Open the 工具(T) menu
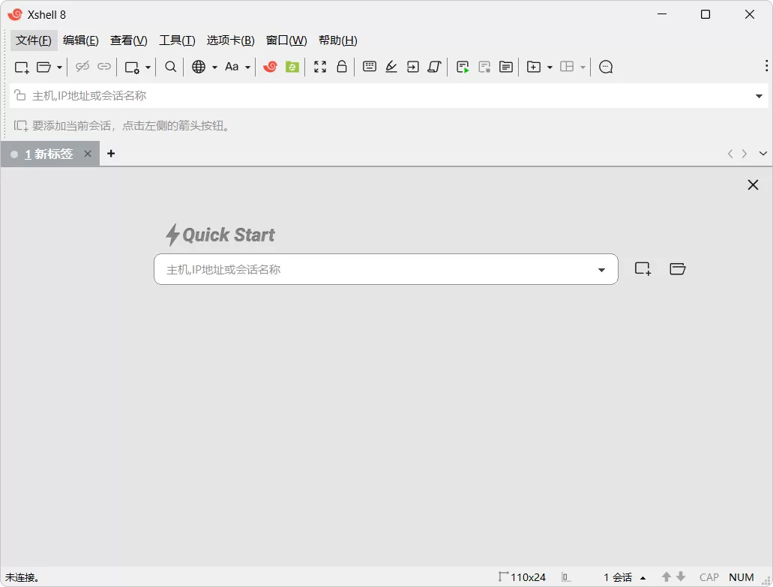The width and height of the screenshot is (773, 587). tap(177, 40)
